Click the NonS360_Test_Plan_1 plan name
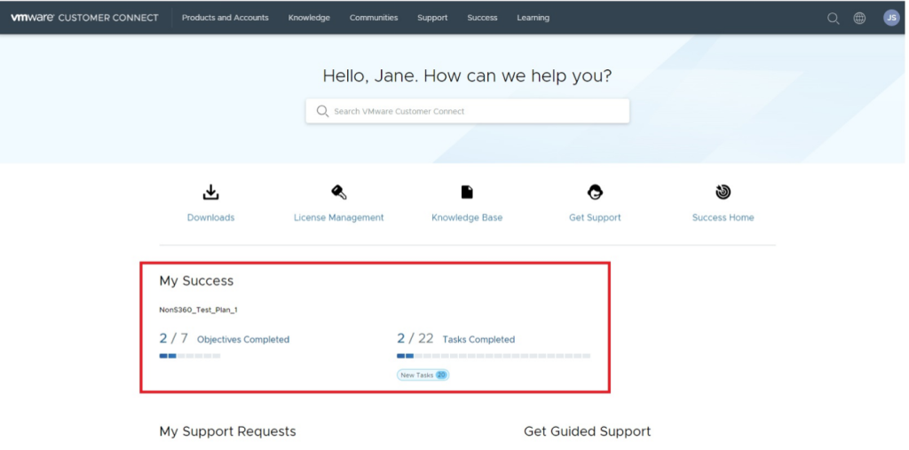This screenshot has width=909, height=450. pyautogui.click(x=198, y=311)
